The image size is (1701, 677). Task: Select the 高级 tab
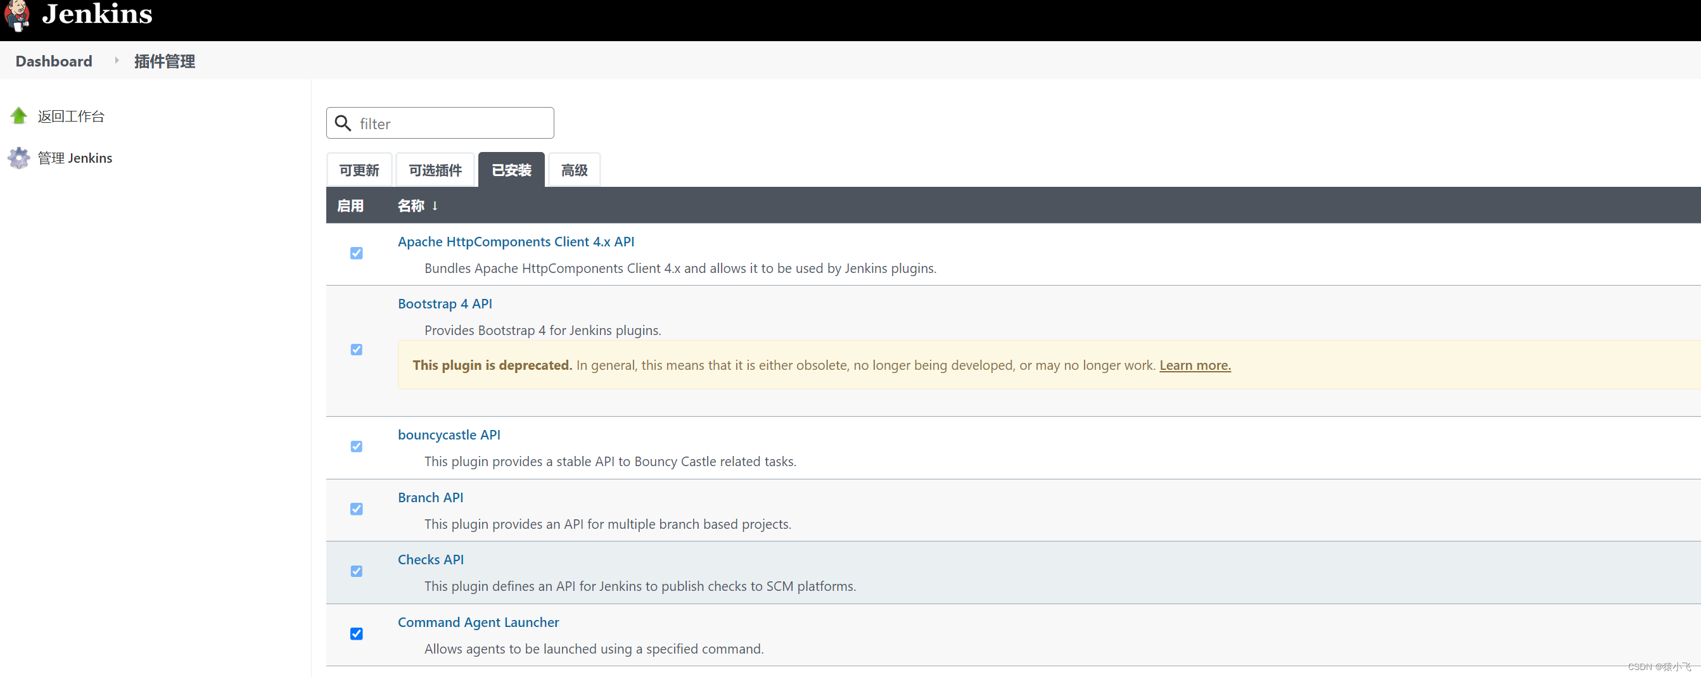pos(574,170)
